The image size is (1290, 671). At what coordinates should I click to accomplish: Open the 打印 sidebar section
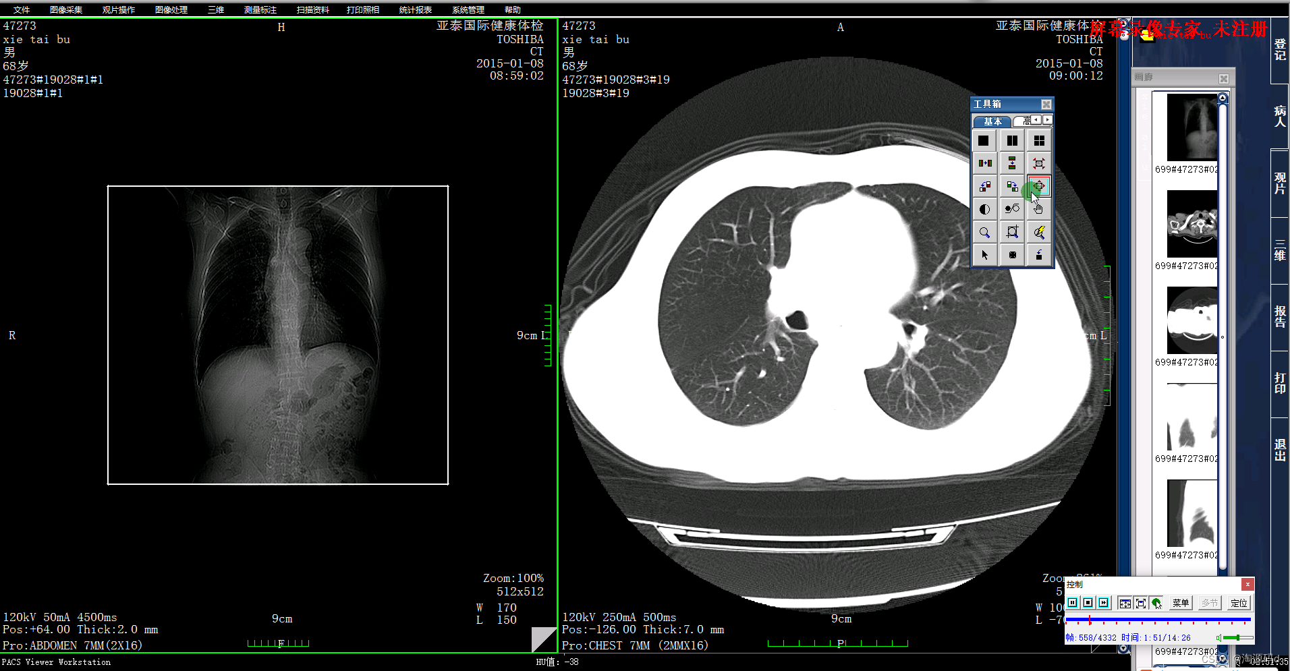pos(1280,383)
